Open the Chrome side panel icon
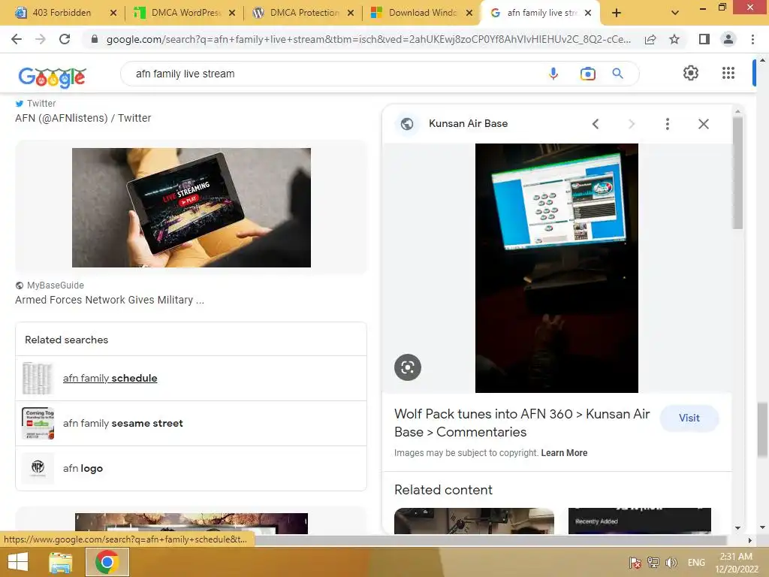769x577 pixels. coord(704,39)
